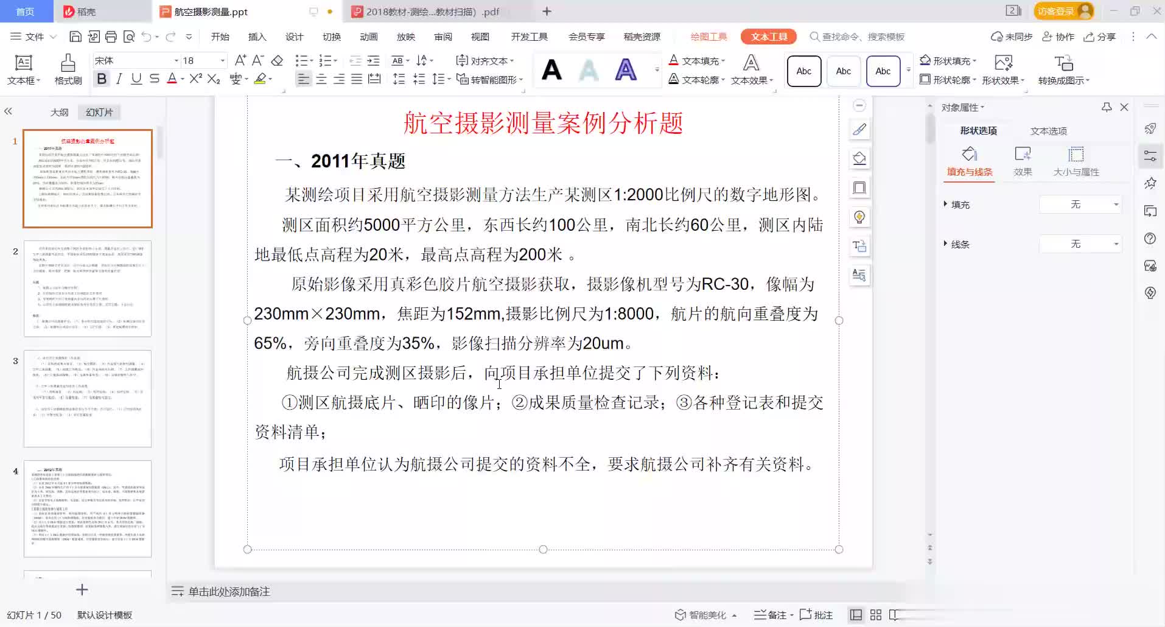
Task: Click the save icon in quick toolbar
Action: 75,37
